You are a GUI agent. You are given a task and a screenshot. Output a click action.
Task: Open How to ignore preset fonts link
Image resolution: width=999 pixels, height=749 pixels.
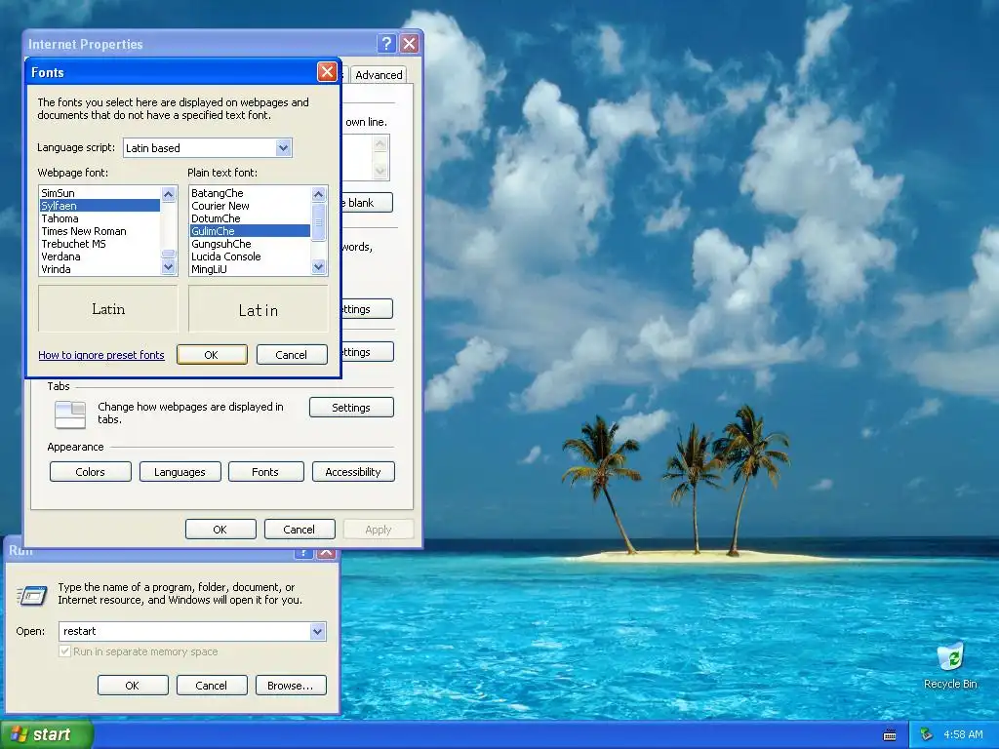pos(101,355)
